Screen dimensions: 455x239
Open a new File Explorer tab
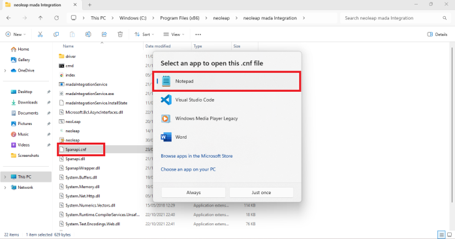coord(89,5)
